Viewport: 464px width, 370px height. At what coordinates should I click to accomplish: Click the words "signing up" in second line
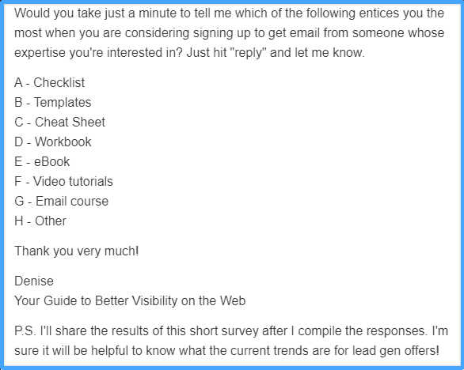point(222,33)
